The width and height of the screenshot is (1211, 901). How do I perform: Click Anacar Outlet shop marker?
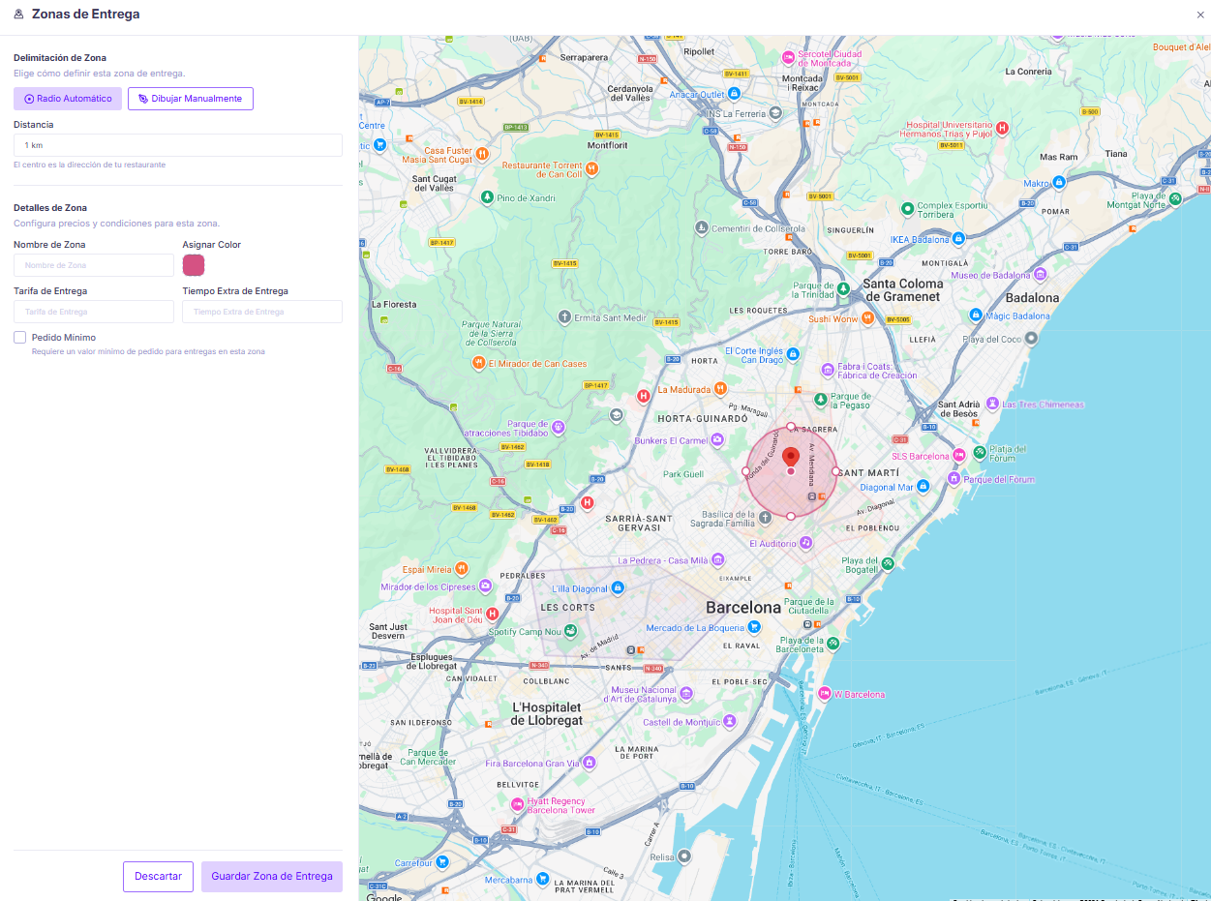pyautogui.click(x=735, y=94)
